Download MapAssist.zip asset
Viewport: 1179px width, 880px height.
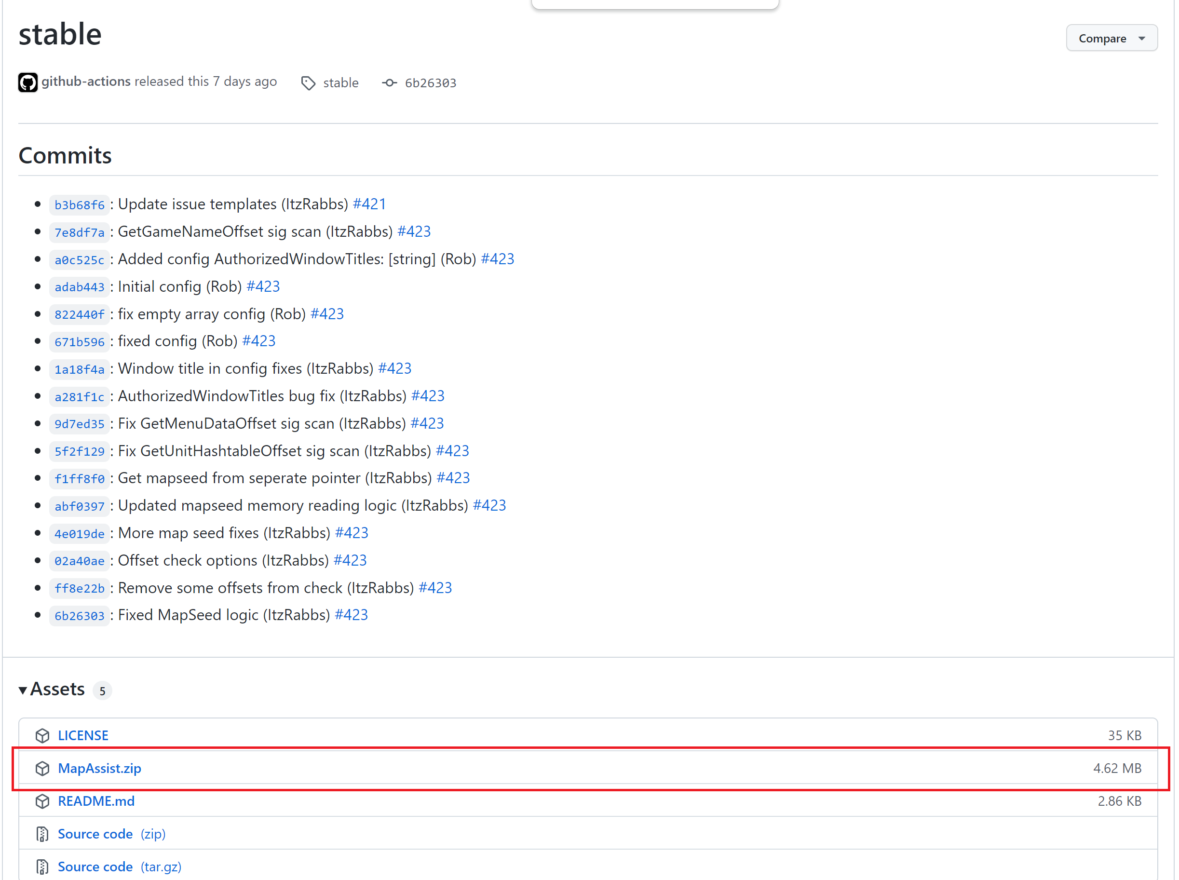click(x=100, y=769)
